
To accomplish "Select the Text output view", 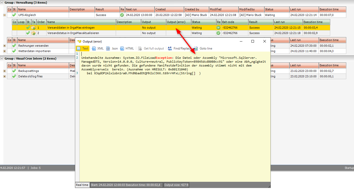I will (x=82, y=48).
